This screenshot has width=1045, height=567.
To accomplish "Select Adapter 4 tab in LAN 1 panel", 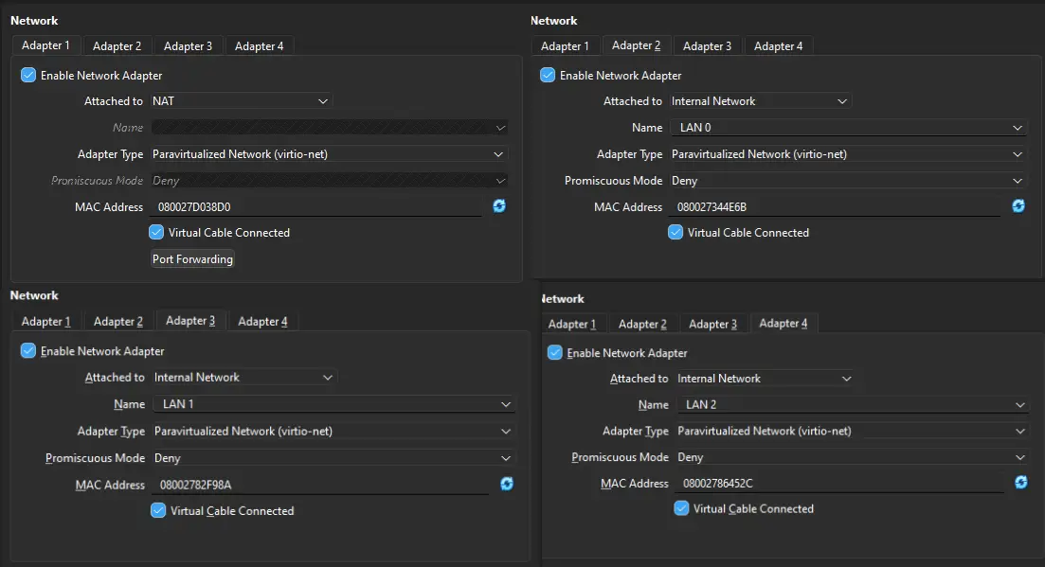I will click(x=262, y=322).
